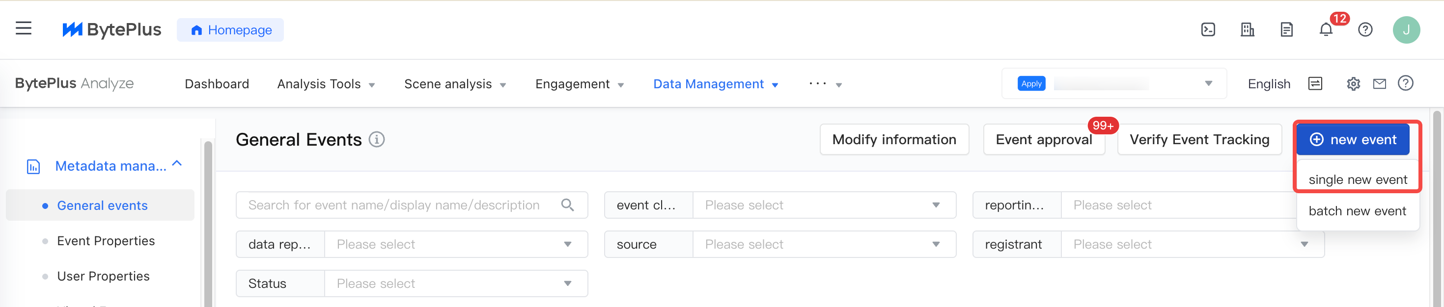Open the user avatar J menu
Viewport: 1444px width, 307px height.
point(1406,30)
